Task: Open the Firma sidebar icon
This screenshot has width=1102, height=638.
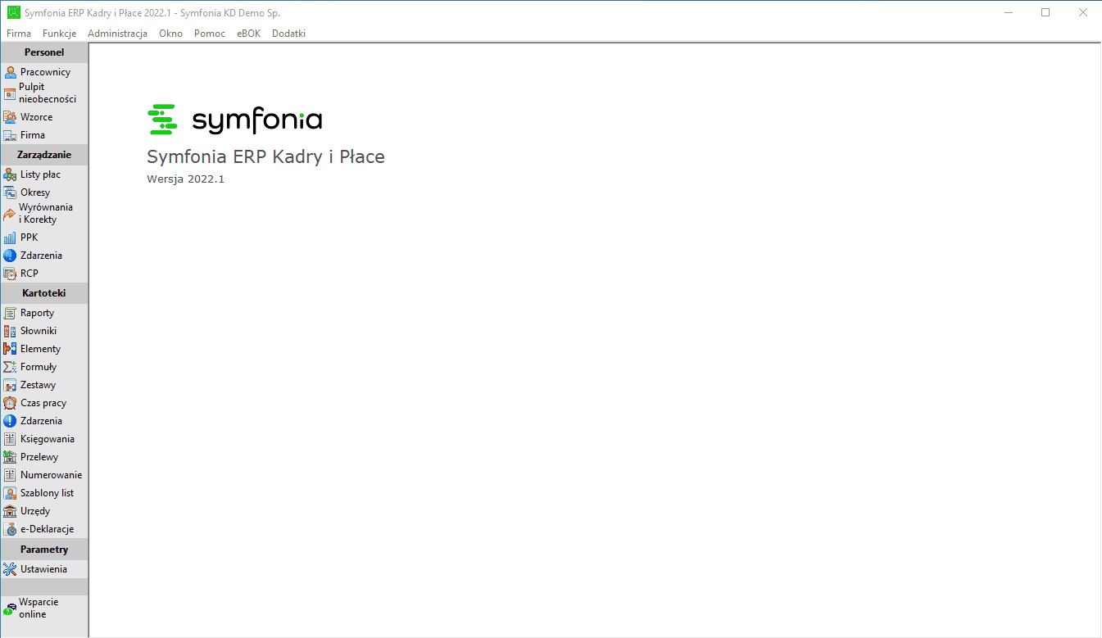Action: point(10,135)
